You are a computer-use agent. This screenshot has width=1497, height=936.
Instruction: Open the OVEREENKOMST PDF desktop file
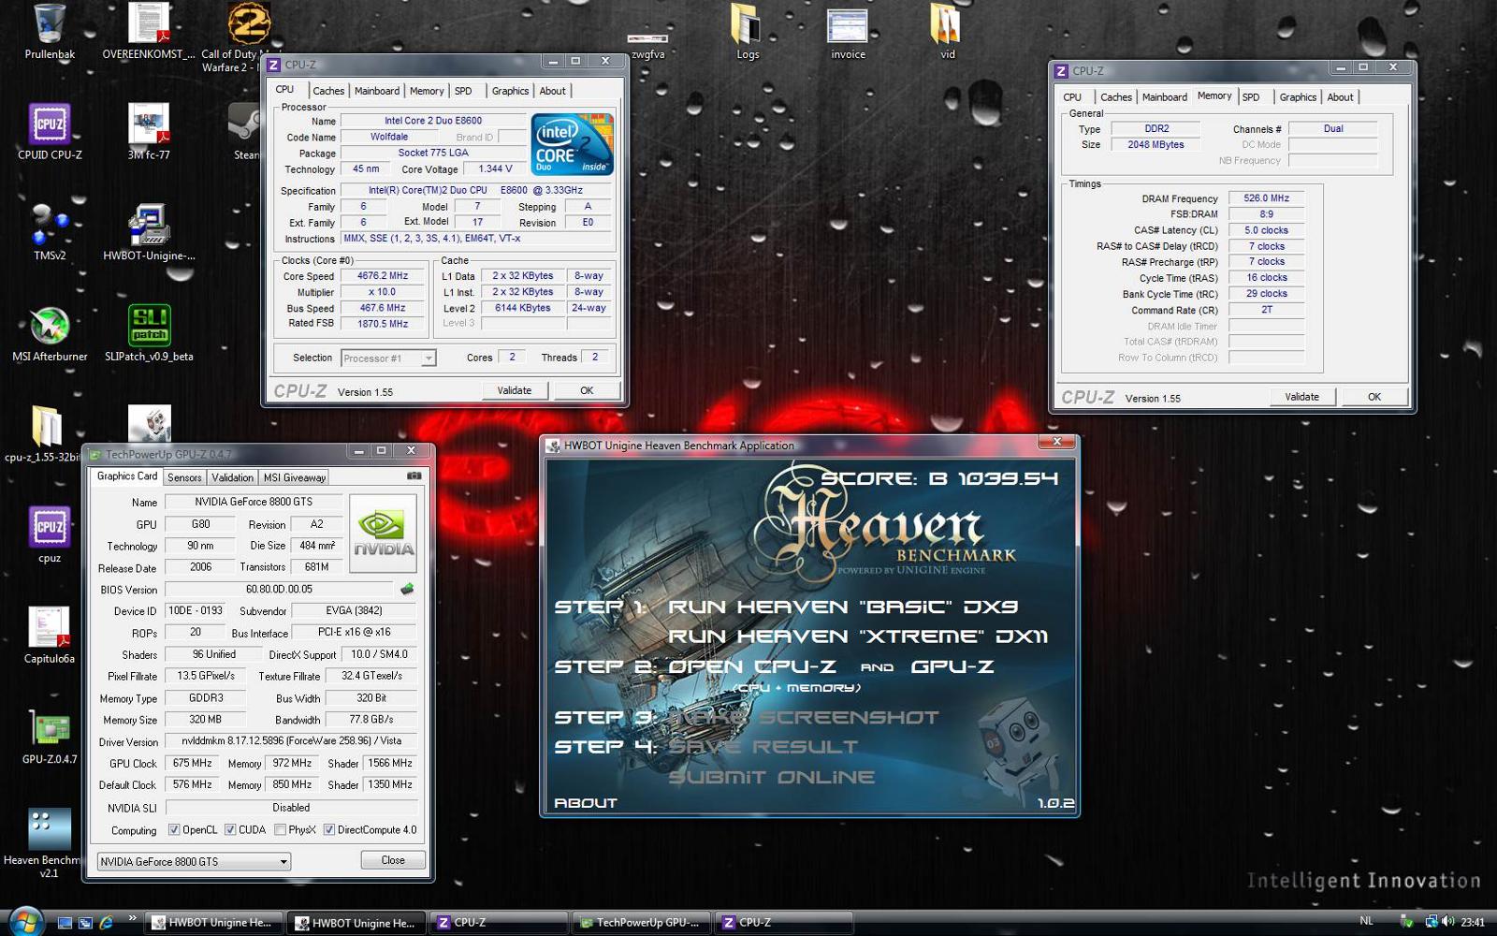tap(149, 32)
